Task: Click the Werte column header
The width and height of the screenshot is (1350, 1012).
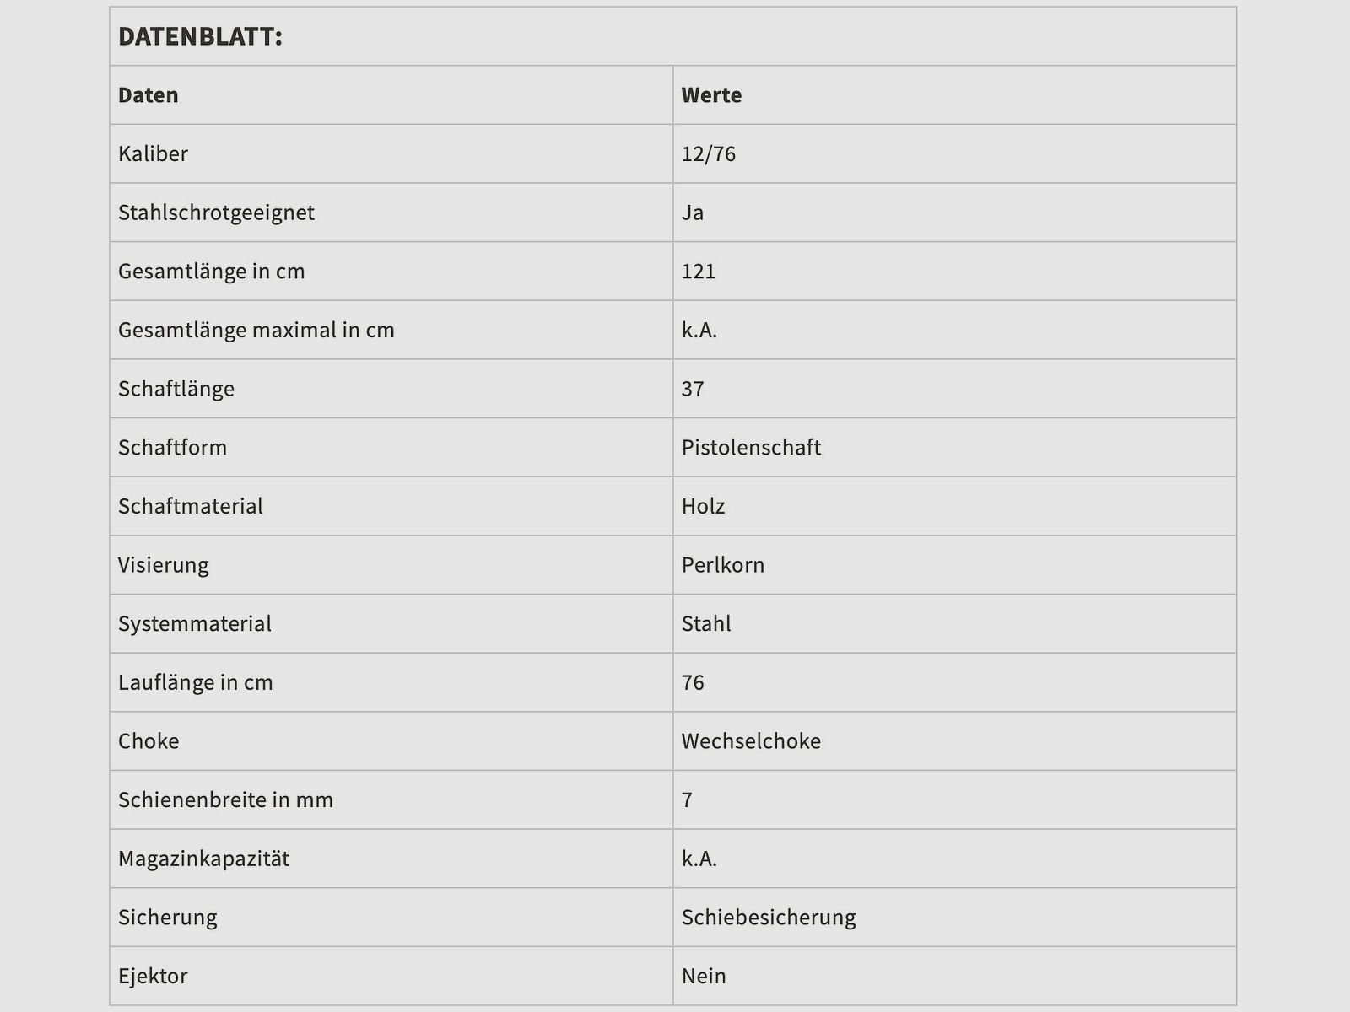Action: point(711,95)
